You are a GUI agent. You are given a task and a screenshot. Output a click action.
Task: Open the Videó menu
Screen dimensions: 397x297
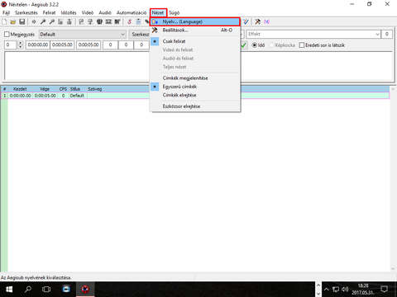coord(88,12)
